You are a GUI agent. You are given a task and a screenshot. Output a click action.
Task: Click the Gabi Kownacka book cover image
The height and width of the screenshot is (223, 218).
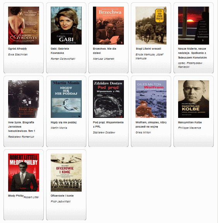click(66, 26)
